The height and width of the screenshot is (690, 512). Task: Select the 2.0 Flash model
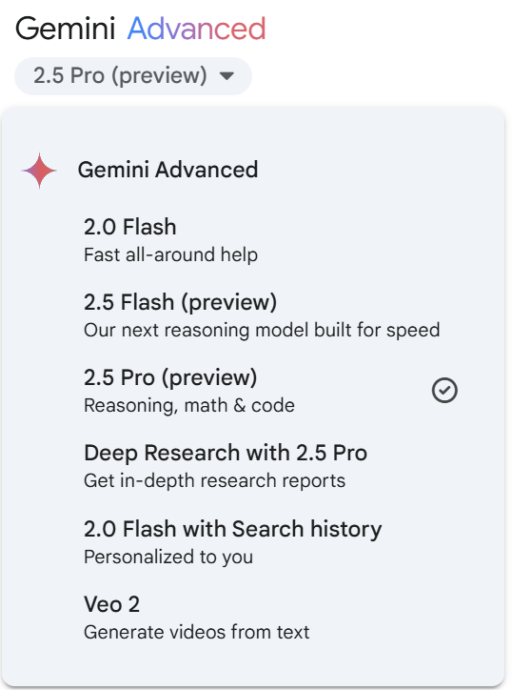[253, 240]
